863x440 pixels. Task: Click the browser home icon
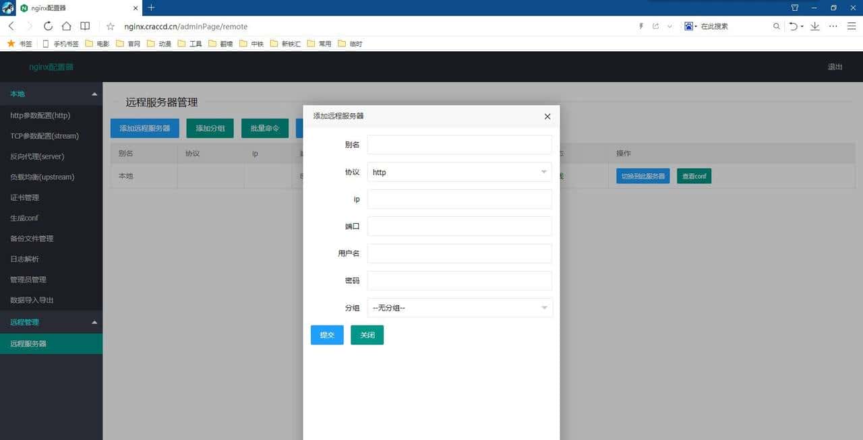66,26
